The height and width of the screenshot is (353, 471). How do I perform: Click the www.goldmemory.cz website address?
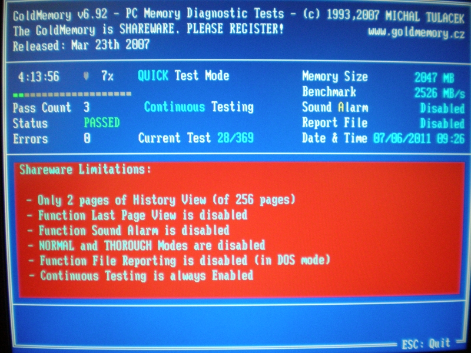click(416, 32)
